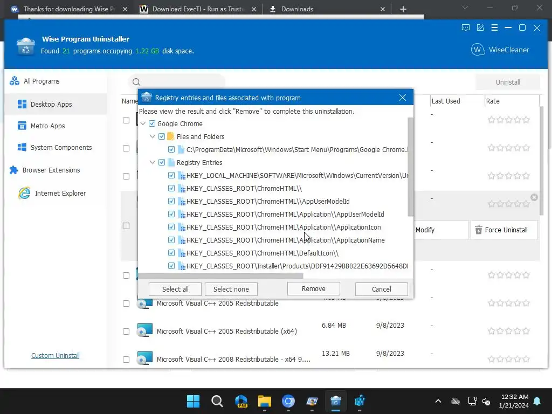Click the notification bell in system tray

coord(537,401)
